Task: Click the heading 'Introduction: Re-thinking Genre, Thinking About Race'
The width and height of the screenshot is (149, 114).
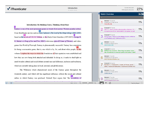Action: pos(48,25)
